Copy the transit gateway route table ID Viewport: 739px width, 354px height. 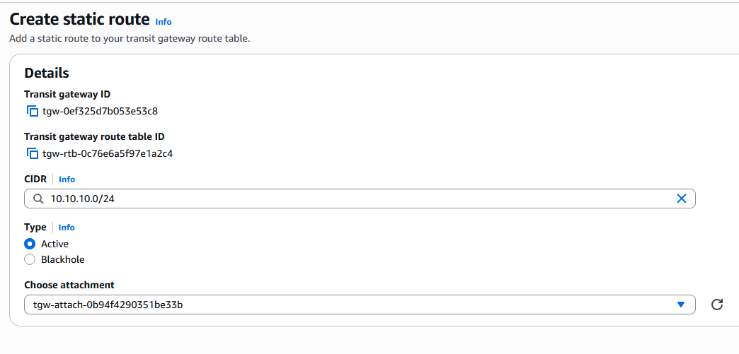(32, 153)
